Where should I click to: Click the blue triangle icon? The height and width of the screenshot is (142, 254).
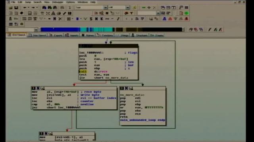point(164,19)
